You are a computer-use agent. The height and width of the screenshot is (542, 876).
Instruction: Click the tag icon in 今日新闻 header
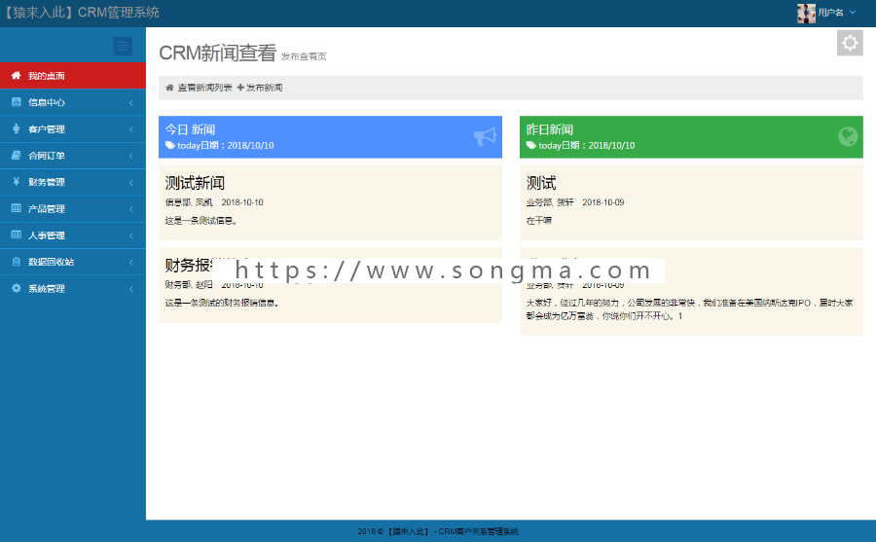click(x=169, y=145)
